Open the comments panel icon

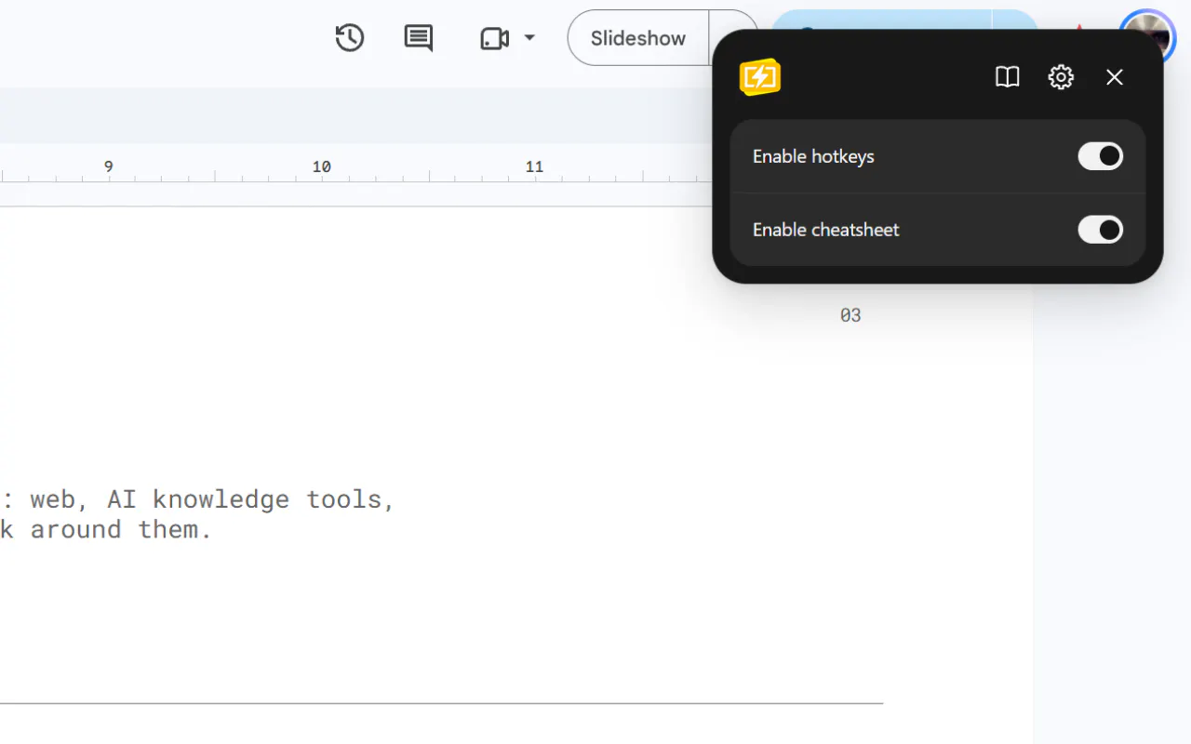(419, 38)
